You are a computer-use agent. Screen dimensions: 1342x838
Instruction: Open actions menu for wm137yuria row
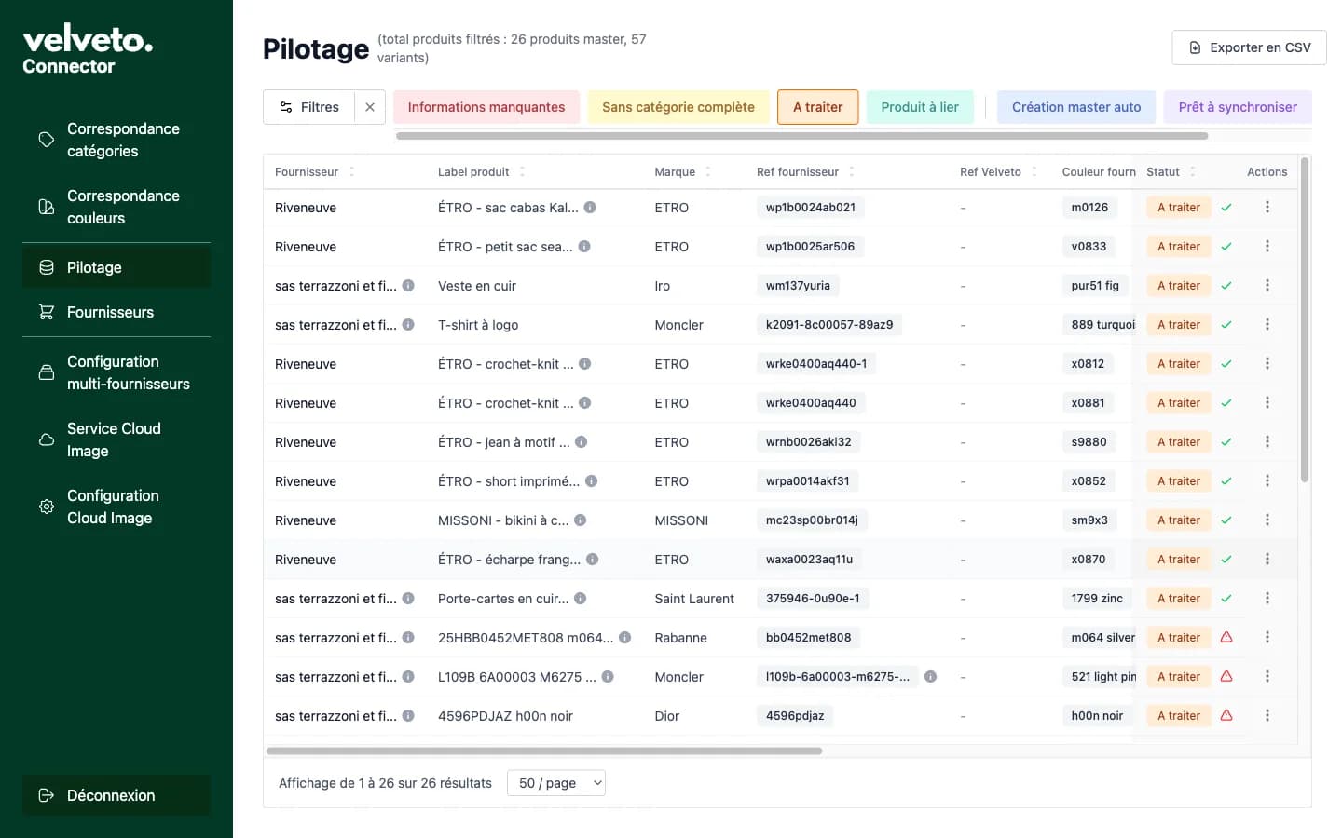coord(1267,285)
